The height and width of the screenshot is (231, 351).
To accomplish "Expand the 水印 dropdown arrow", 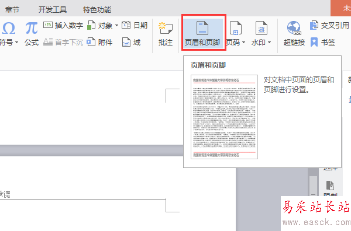I will tap(269, 43).
